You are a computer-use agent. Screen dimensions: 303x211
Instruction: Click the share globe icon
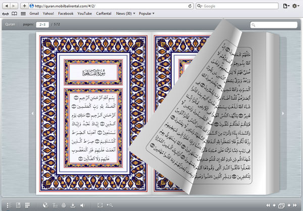pyautogui.click(x=45, y=205)
